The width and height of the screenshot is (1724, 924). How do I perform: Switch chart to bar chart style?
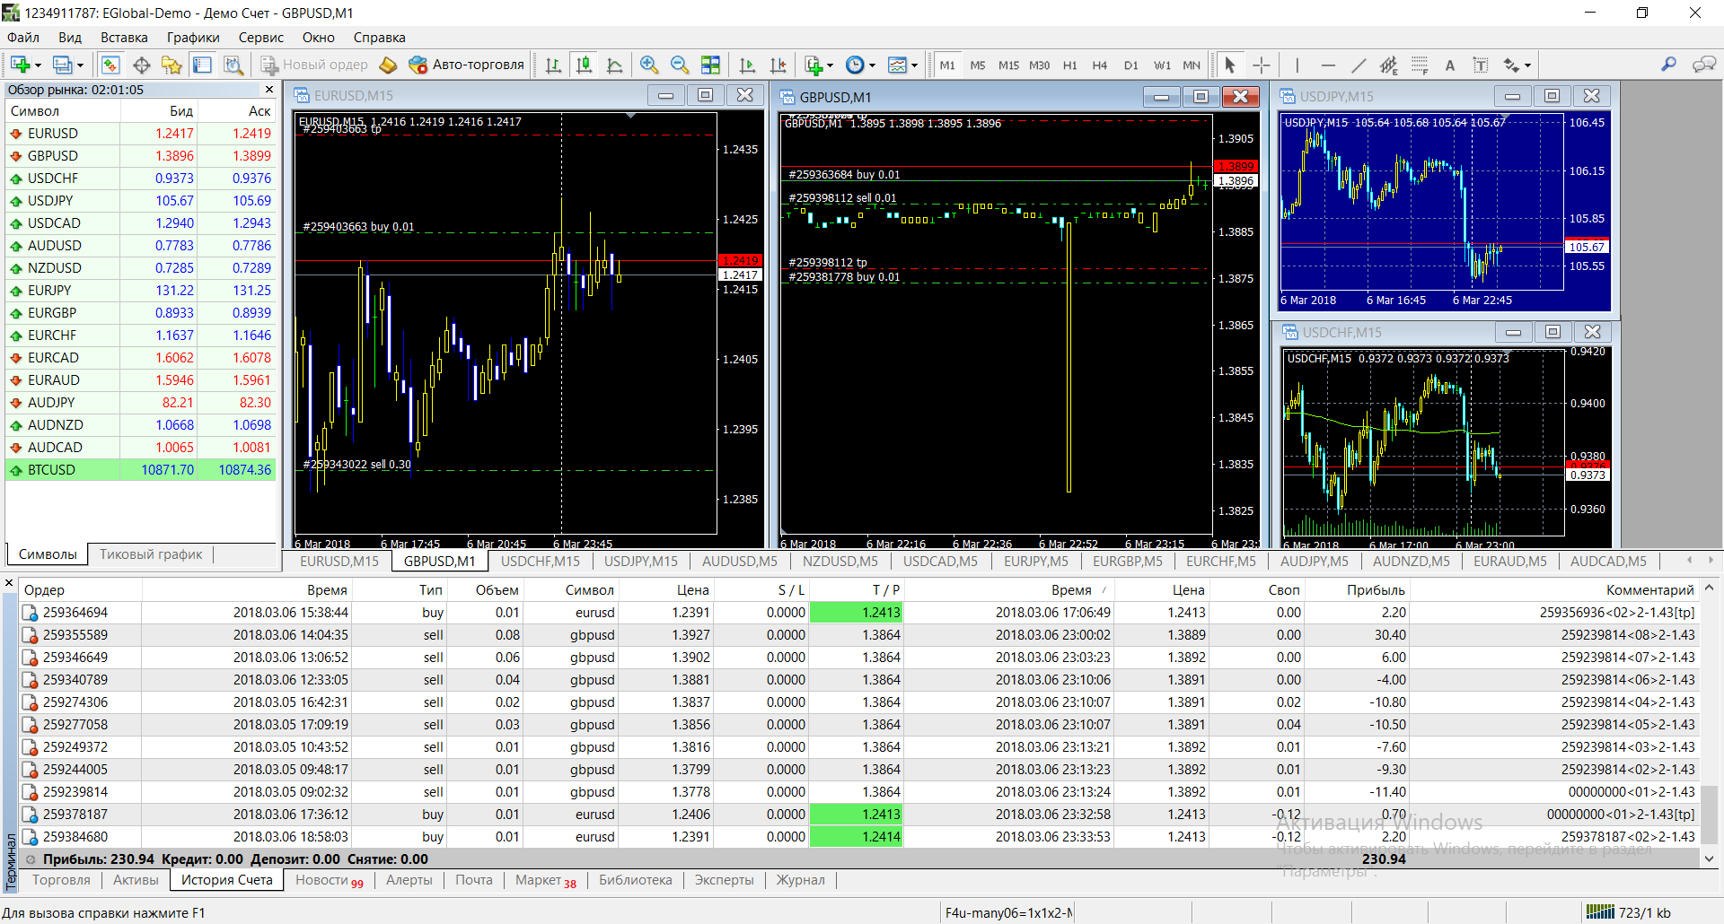pos(553,65)
